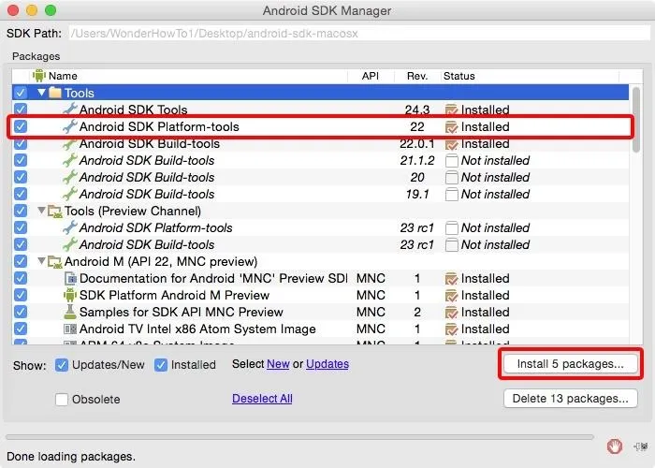Click the 22.0.1 revision cell
The image size is (655, 468).
[x=417, y=143]
